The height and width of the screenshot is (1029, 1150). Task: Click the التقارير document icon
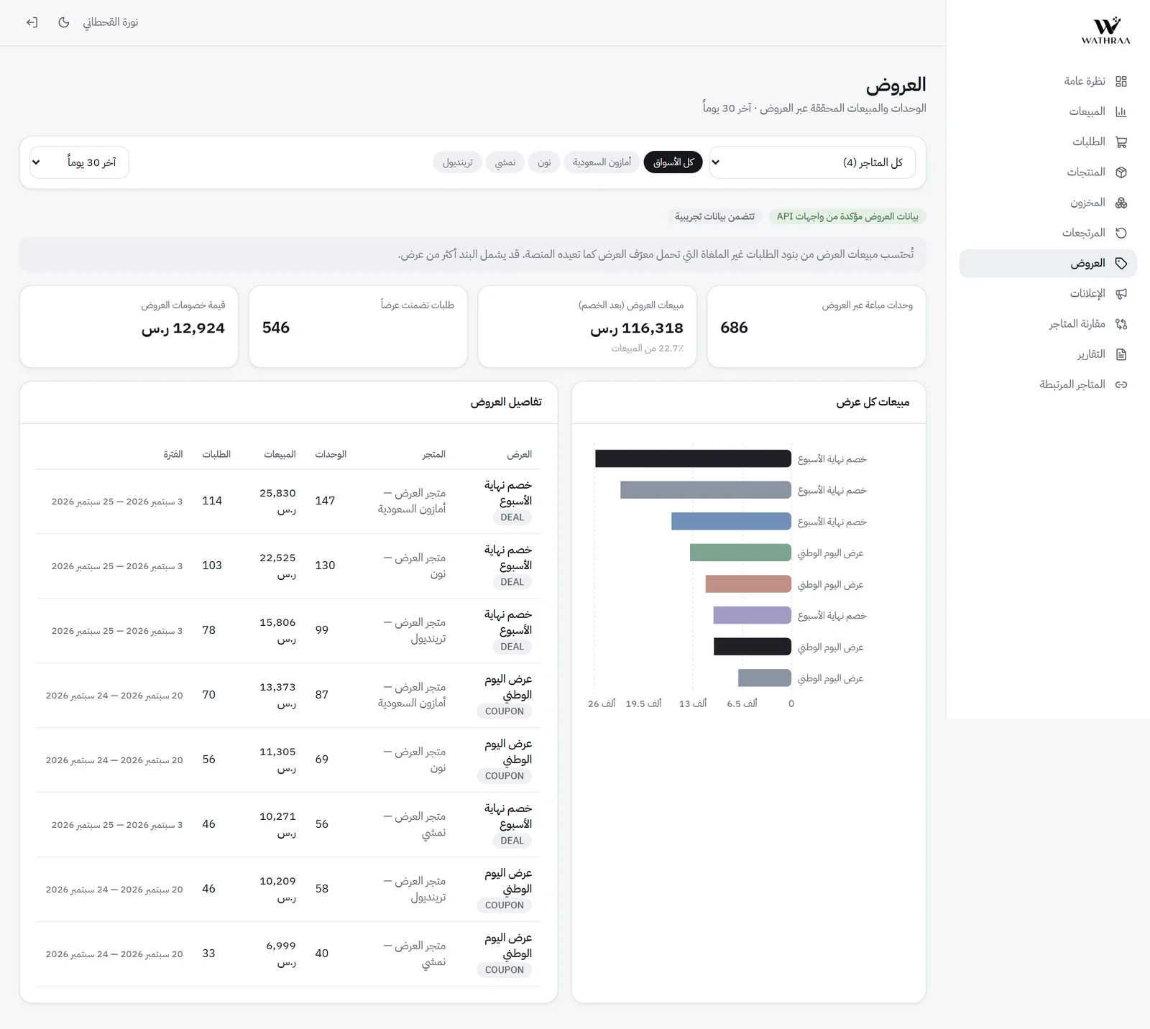coord(1121,354)
